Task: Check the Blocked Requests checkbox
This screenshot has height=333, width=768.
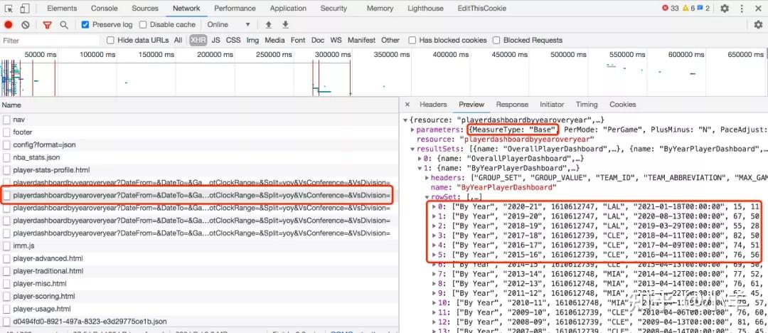Action: click(496, 41)
